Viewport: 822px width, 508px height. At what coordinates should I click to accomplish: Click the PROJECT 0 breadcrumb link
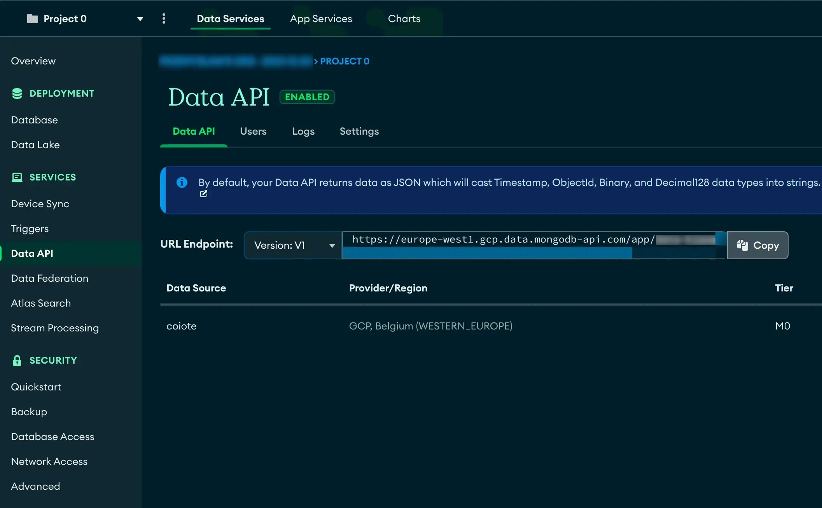click(x=345, y=61)
